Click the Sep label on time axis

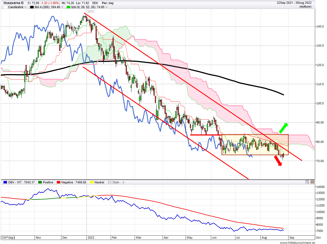coord(292,238)
